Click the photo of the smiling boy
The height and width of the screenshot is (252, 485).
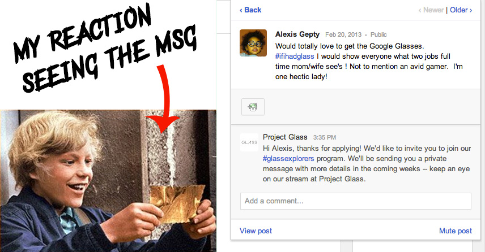[x=108, y=181]
